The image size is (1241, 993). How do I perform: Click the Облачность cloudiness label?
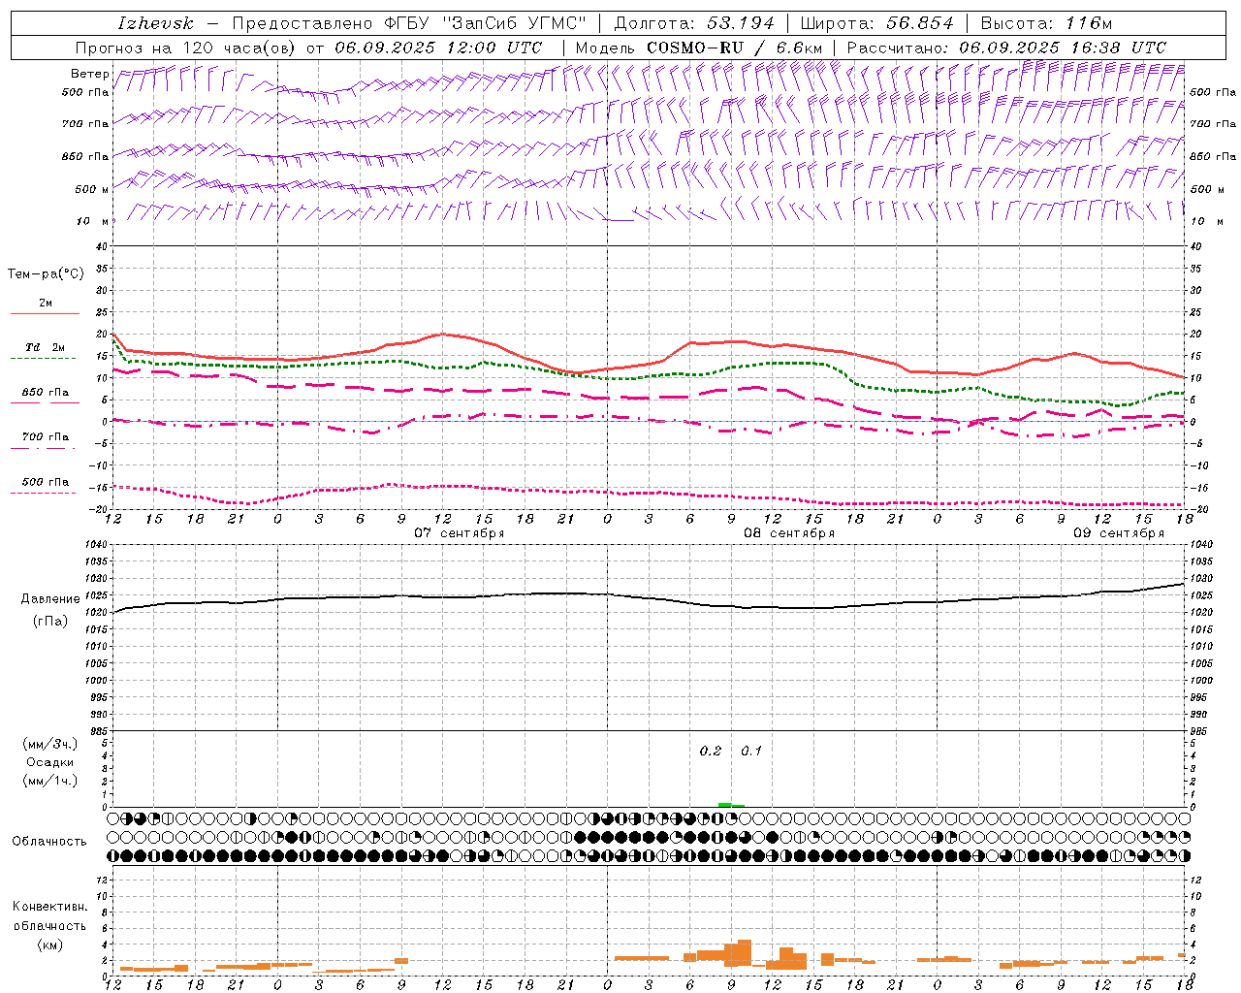coord(49,841)
